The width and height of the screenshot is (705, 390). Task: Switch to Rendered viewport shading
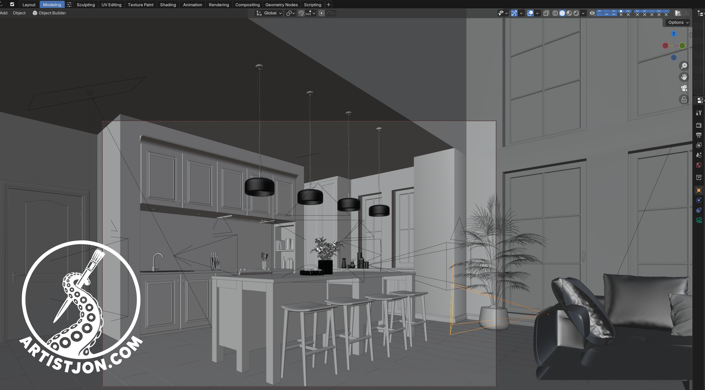(576, 13)
